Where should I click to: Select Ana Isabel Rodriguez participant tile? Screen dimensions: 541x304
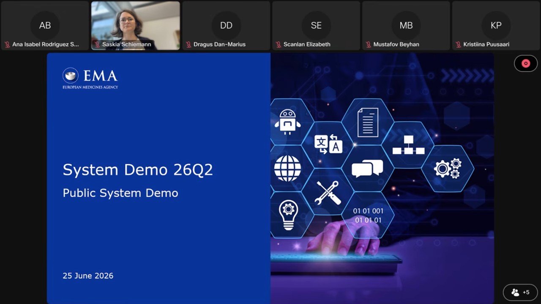pyautogui.click(x=45, y=26)
